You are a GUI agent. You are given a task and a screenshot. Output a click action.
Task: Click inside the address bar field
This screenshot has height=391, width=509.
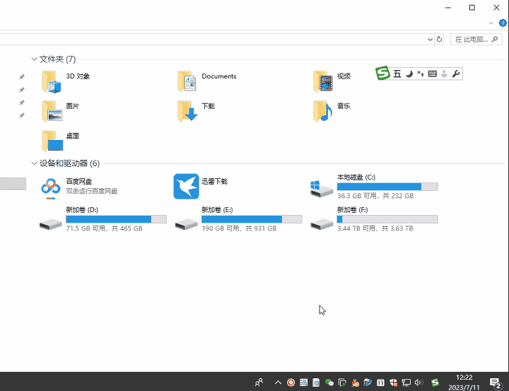(213, 40)
